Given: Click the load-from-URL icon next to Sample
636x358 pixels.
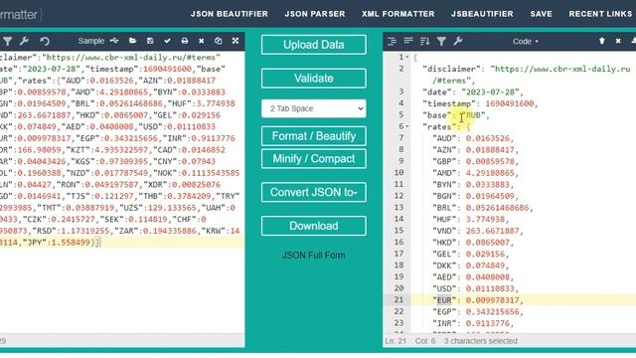Looking at the screenshot, I should point(114,41).
